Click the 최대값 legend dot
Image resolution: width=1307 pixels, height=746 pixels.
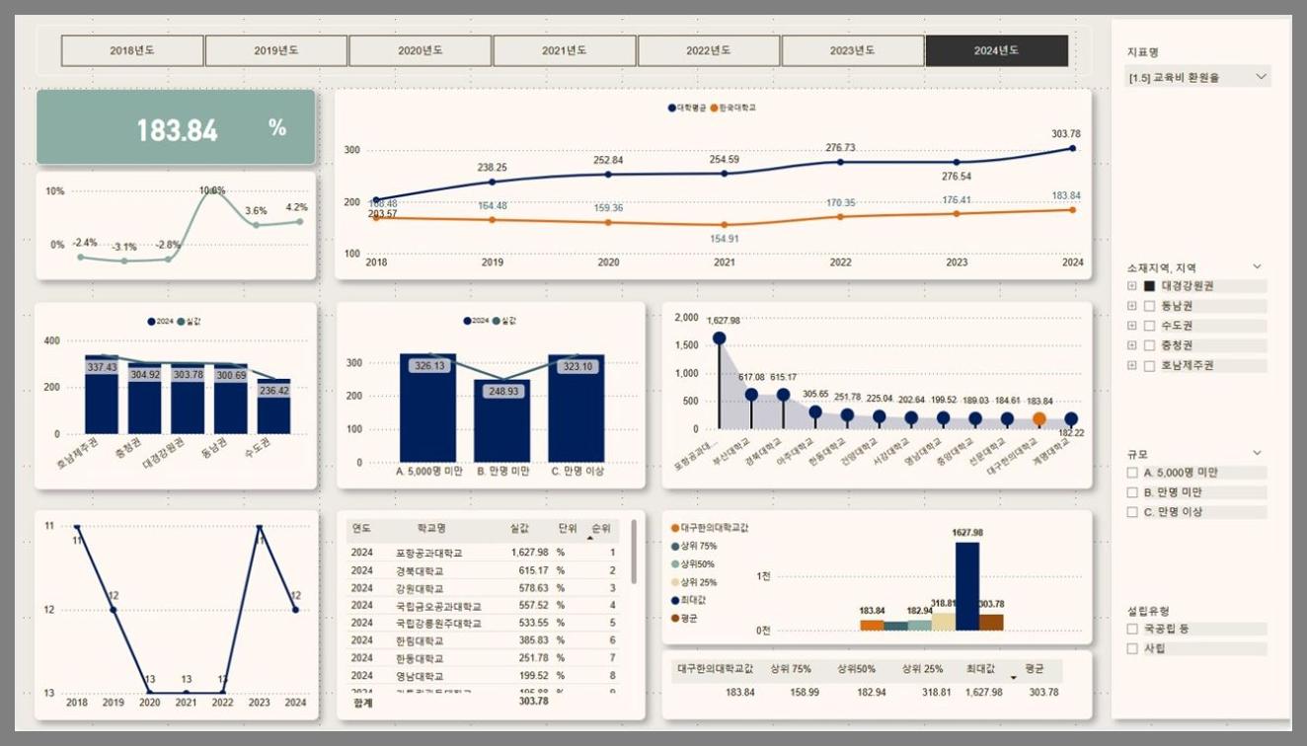674,600
